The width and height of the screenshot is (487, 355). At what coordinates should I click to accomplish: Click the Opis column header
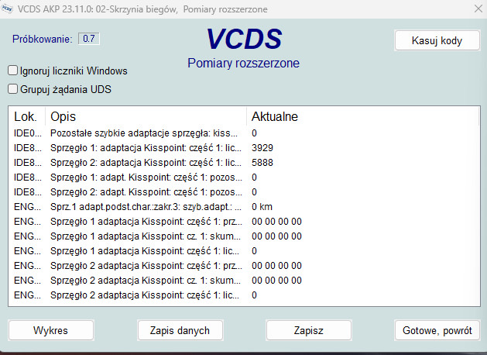tap(146, 116)
